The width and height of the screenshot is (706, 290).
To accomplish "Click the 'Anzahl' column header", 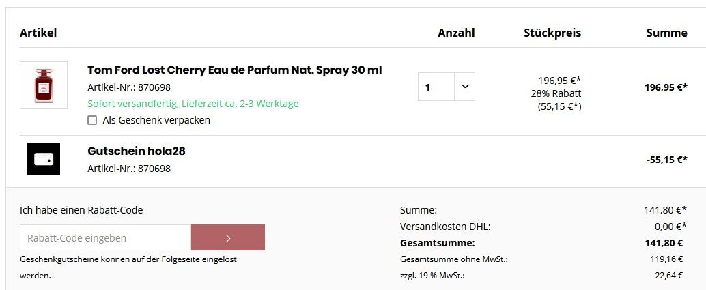I will (x=456, y=33).
